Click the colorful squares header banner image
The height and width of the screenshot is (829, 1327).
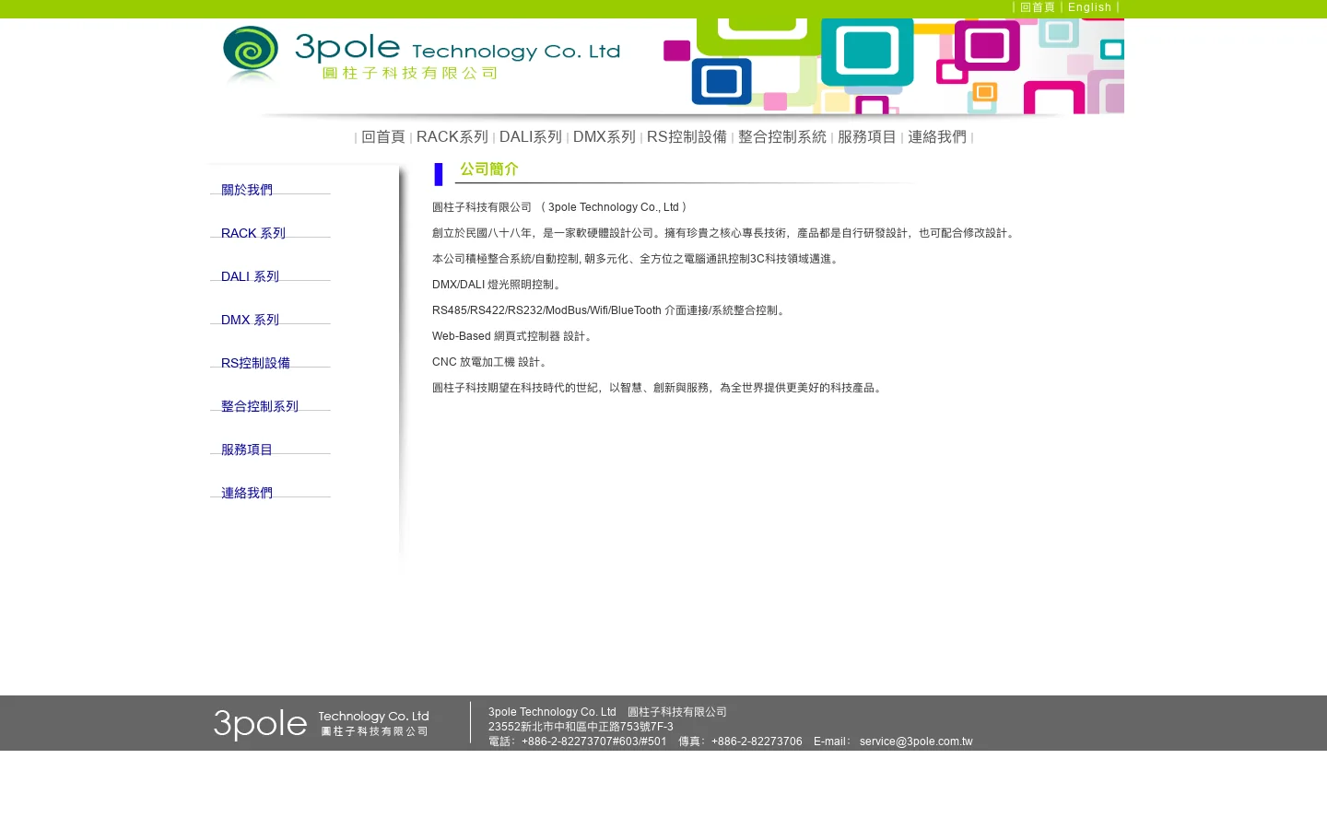(x=893, y=66)
